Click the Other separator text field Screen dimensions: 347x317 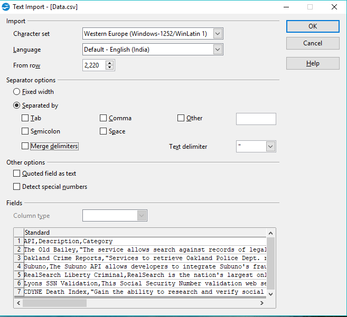point(256,119)
